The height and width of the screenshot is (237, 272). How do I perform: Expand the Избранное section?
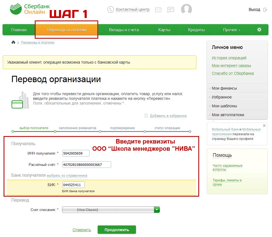(x=237, y=97)
